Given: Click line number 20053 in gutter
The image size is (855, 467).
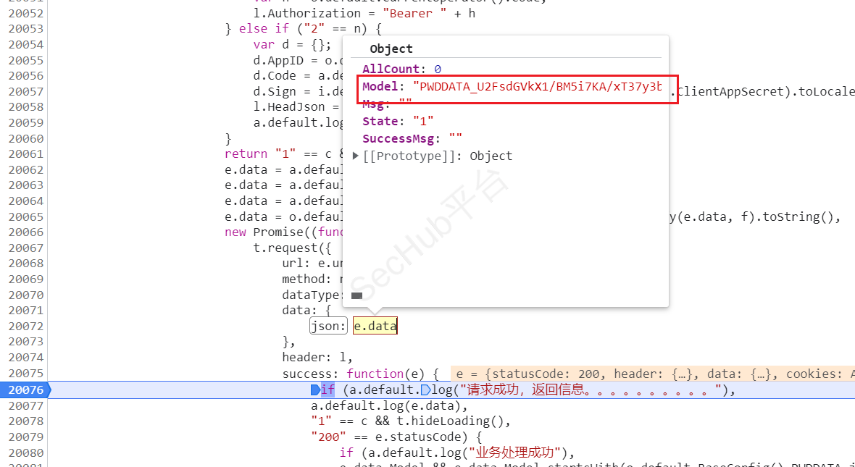Looking at the screenshot, I should click(26, 29).
